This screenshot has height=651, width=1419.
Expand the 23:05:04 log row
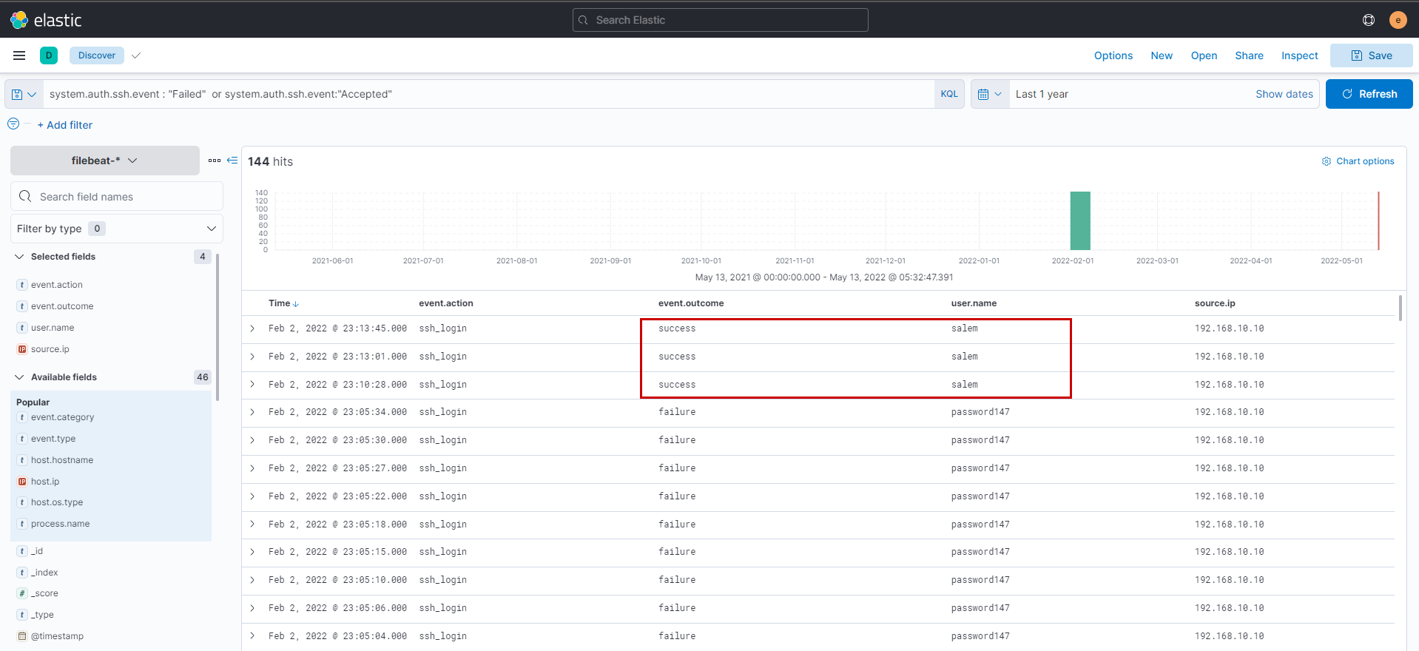[253, 636]
